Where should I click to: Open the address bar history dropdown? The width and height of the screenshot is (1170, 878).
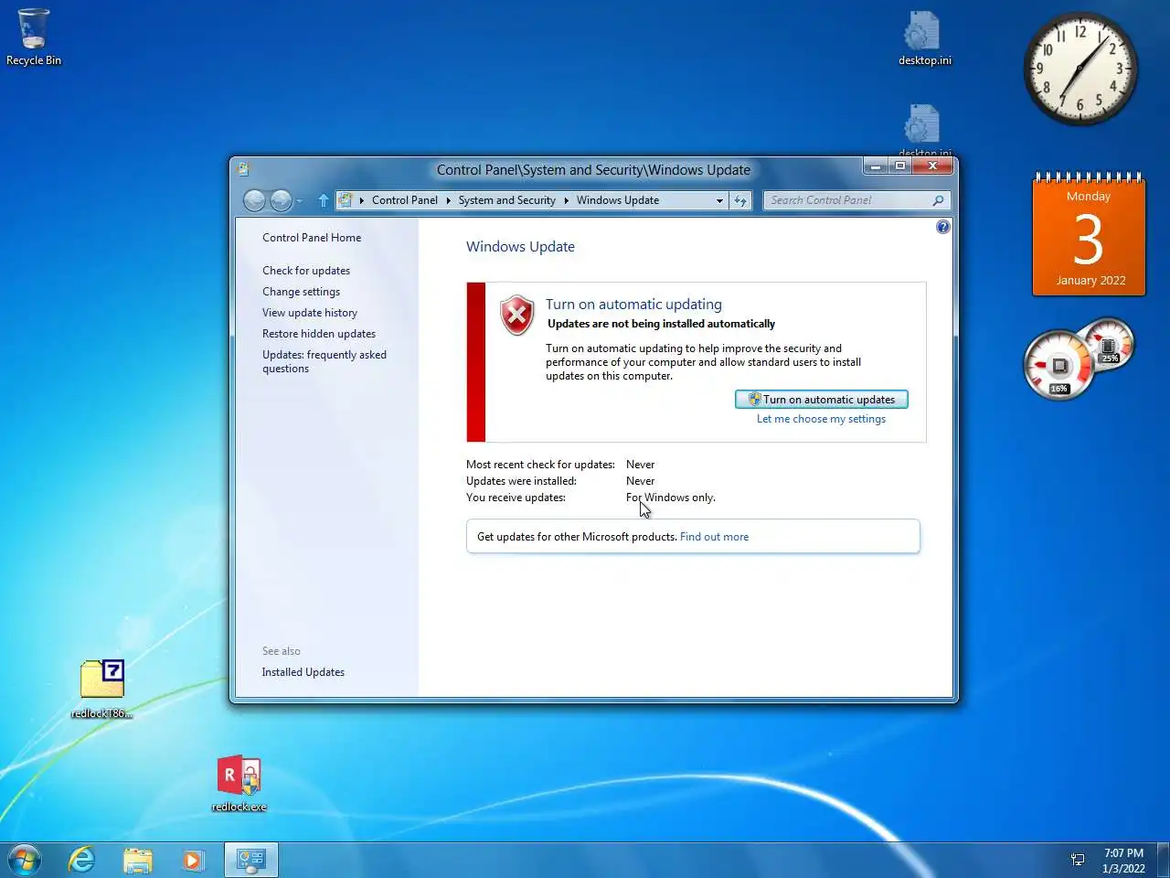coord(719,200)
